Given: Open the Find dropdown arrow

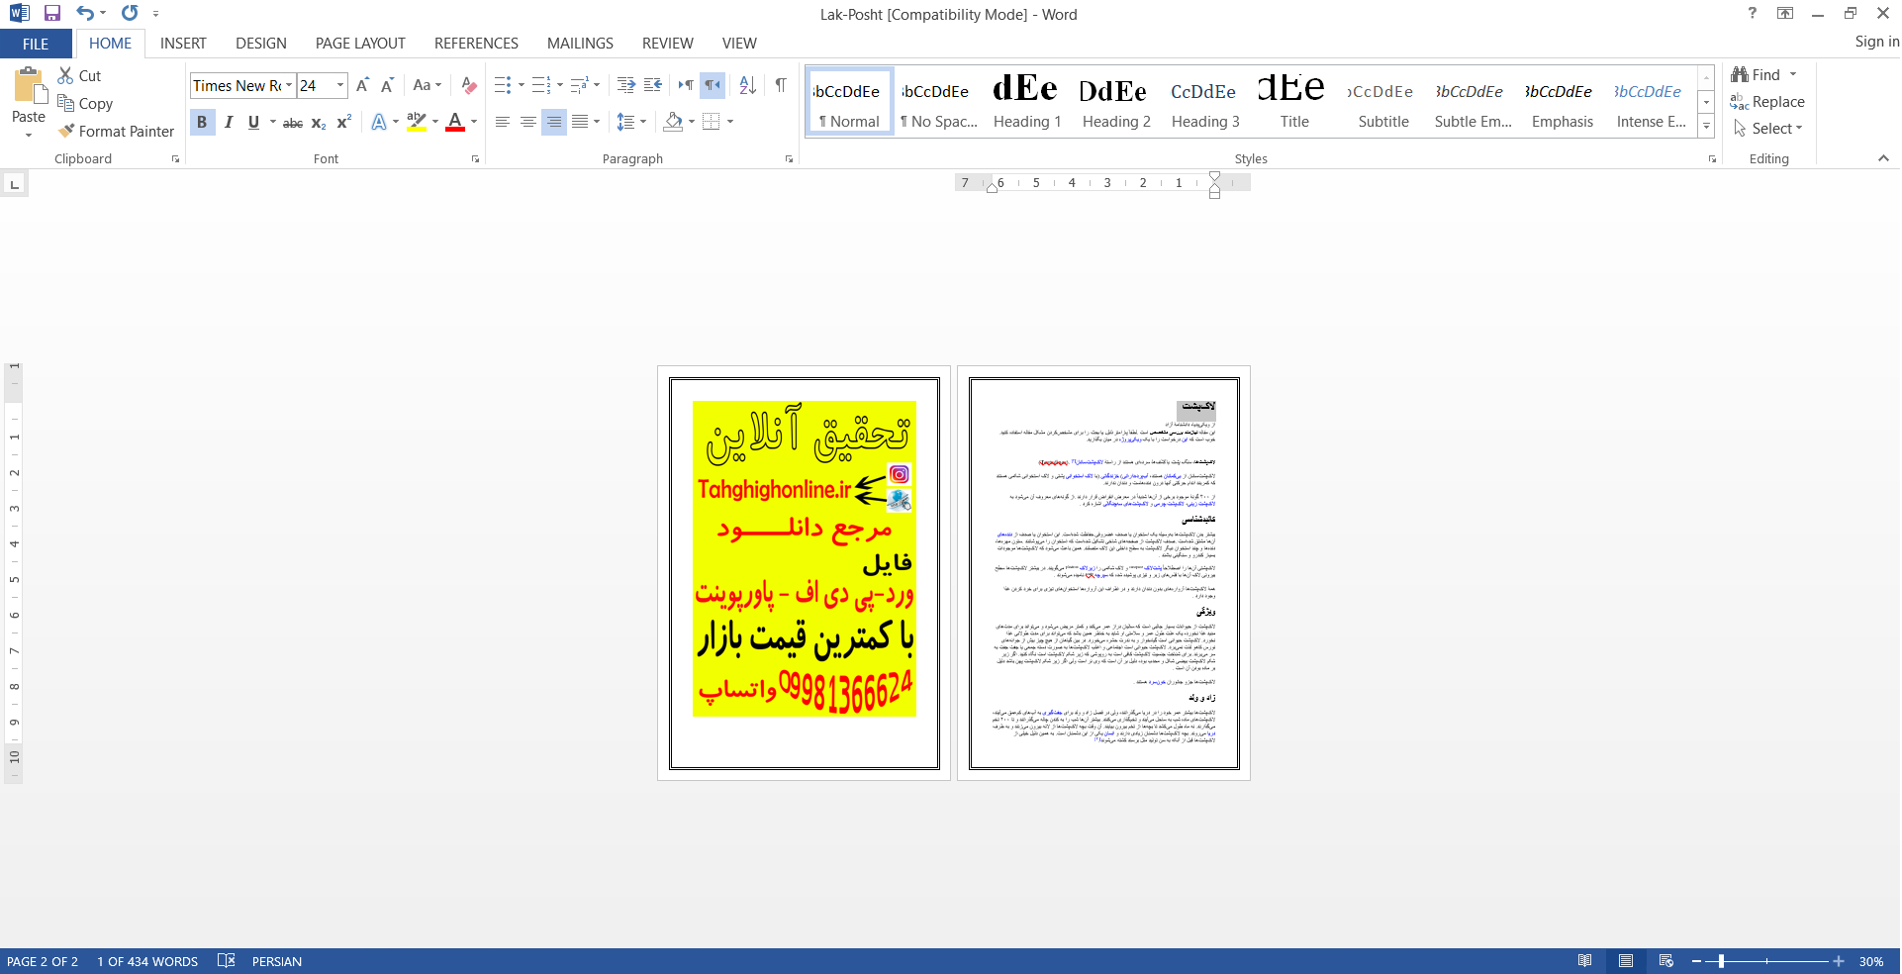Looking at the screenshot, I should [x=1793, y=74].
